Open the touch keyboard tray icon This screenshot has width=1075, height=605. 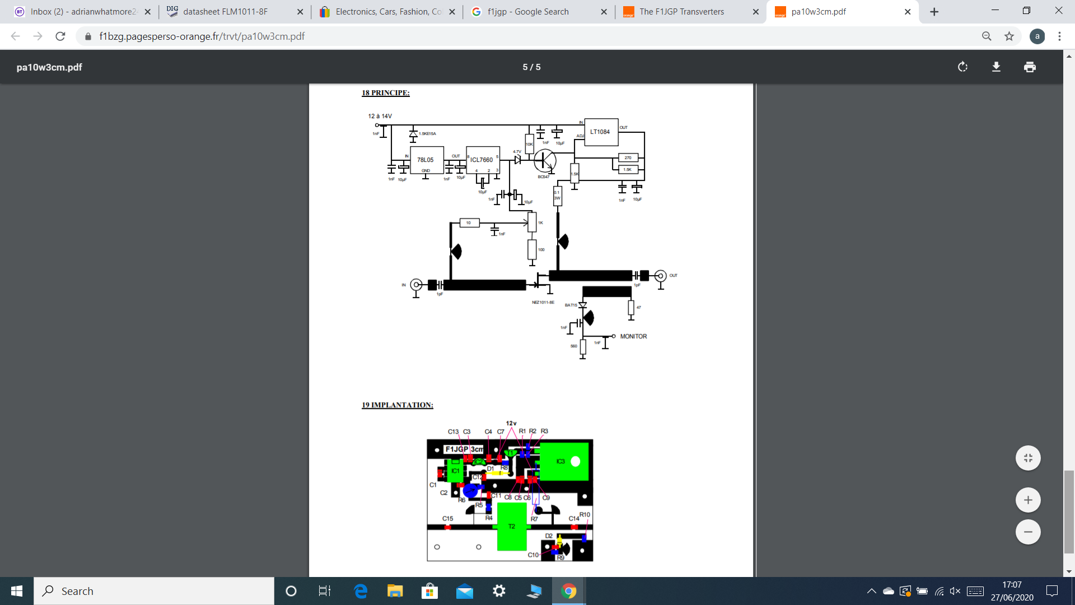pos(975,591)
